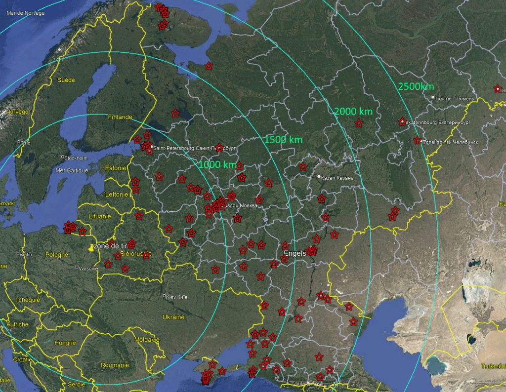506x392 pixels.
Task: Select the Mer Baltique sea label
Action: 72,170
